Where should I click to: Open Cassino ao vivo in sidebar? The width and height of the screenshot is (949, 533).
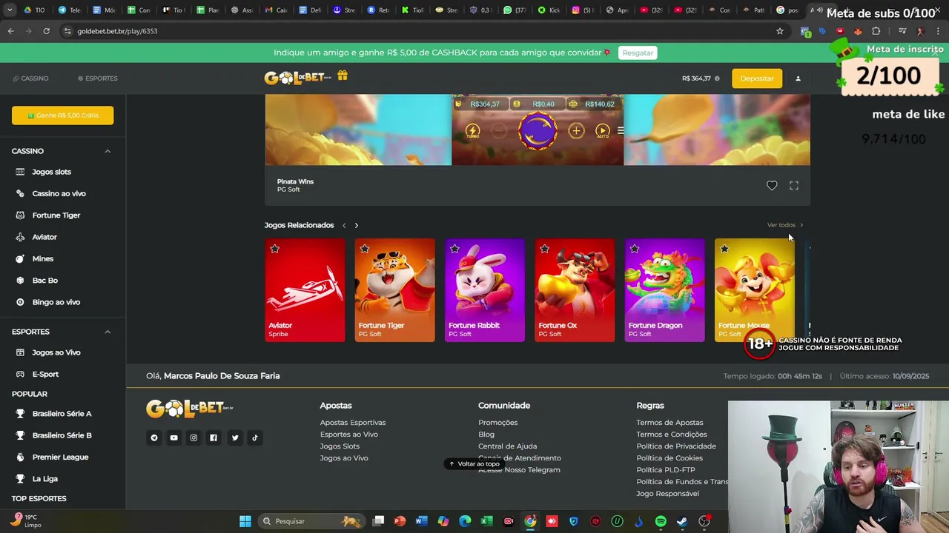point(59,193)
